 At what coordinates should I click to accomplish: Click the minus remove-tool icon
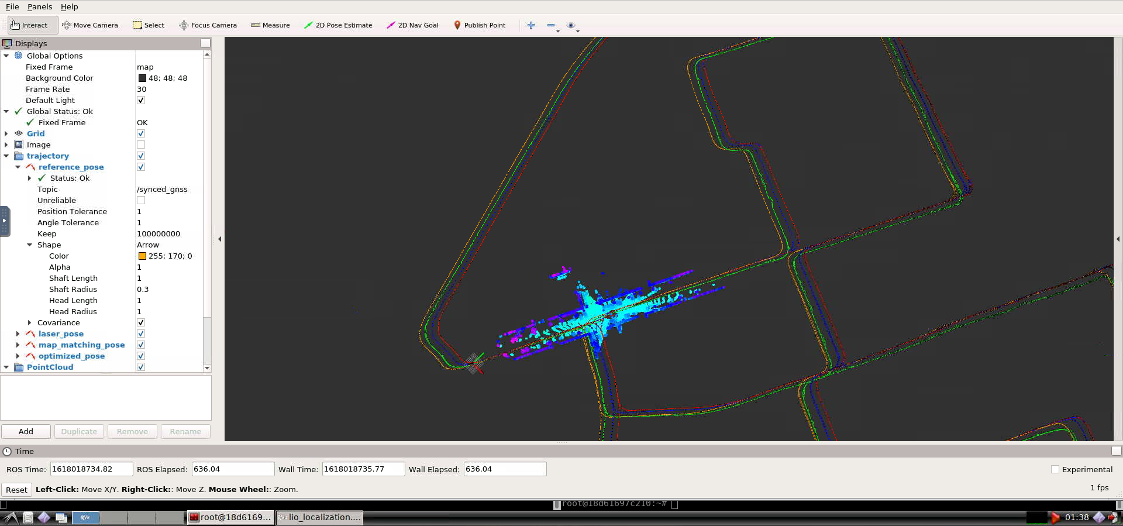[x=551, y=25]
